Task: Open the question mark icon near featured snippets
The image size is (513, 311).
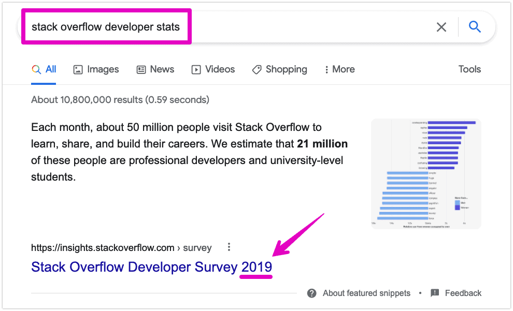Action: pos(311,293)
